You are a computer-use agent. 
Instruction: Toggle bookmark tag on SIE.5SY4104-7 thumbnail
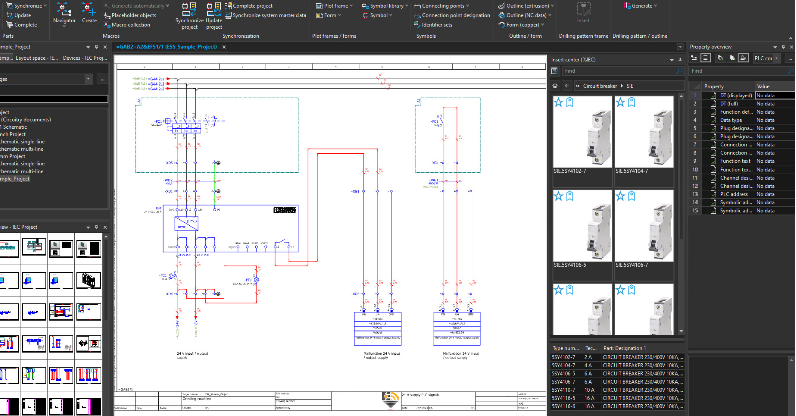[632, 103]
